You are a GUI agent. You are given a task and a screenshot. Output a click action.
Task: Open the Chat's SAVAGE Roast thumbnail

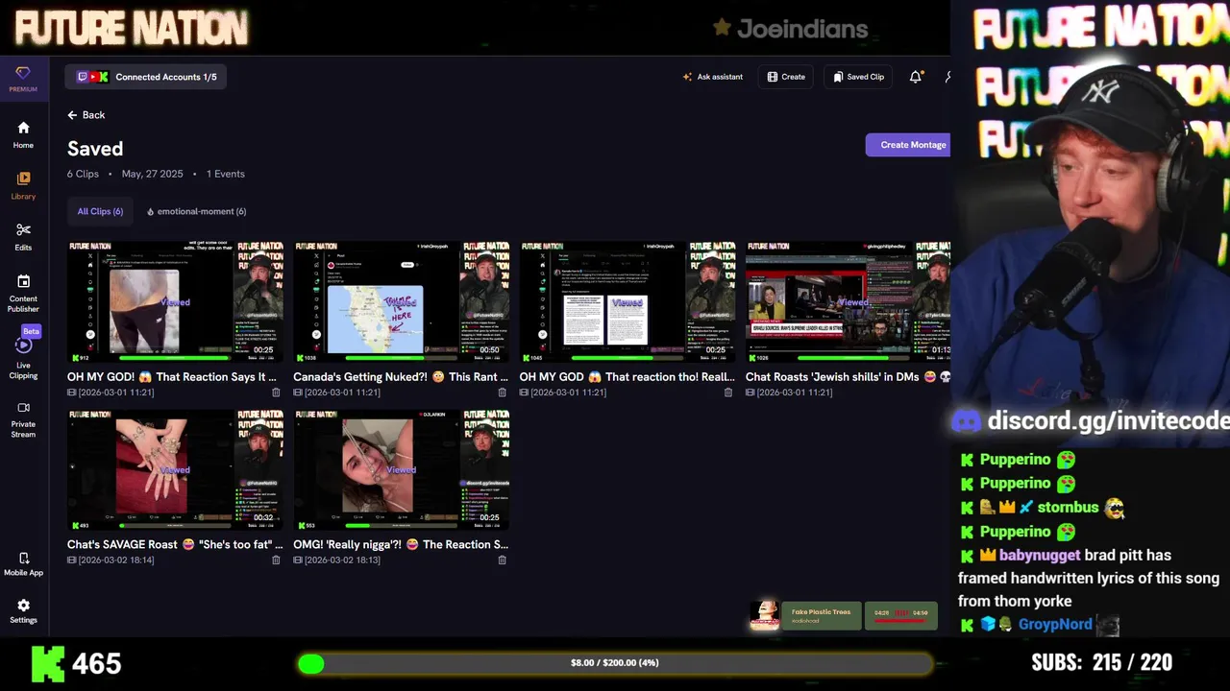(175, 469)
